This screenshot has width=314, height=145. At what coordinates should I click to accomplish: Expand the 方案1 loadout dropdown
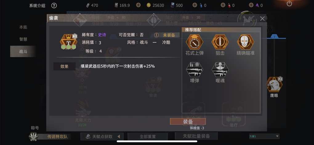(x=264, y=136)
